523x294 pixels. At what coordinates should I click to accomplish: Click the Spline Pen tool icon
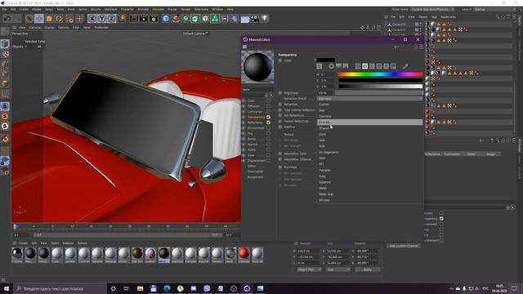(x=176, y=19)
